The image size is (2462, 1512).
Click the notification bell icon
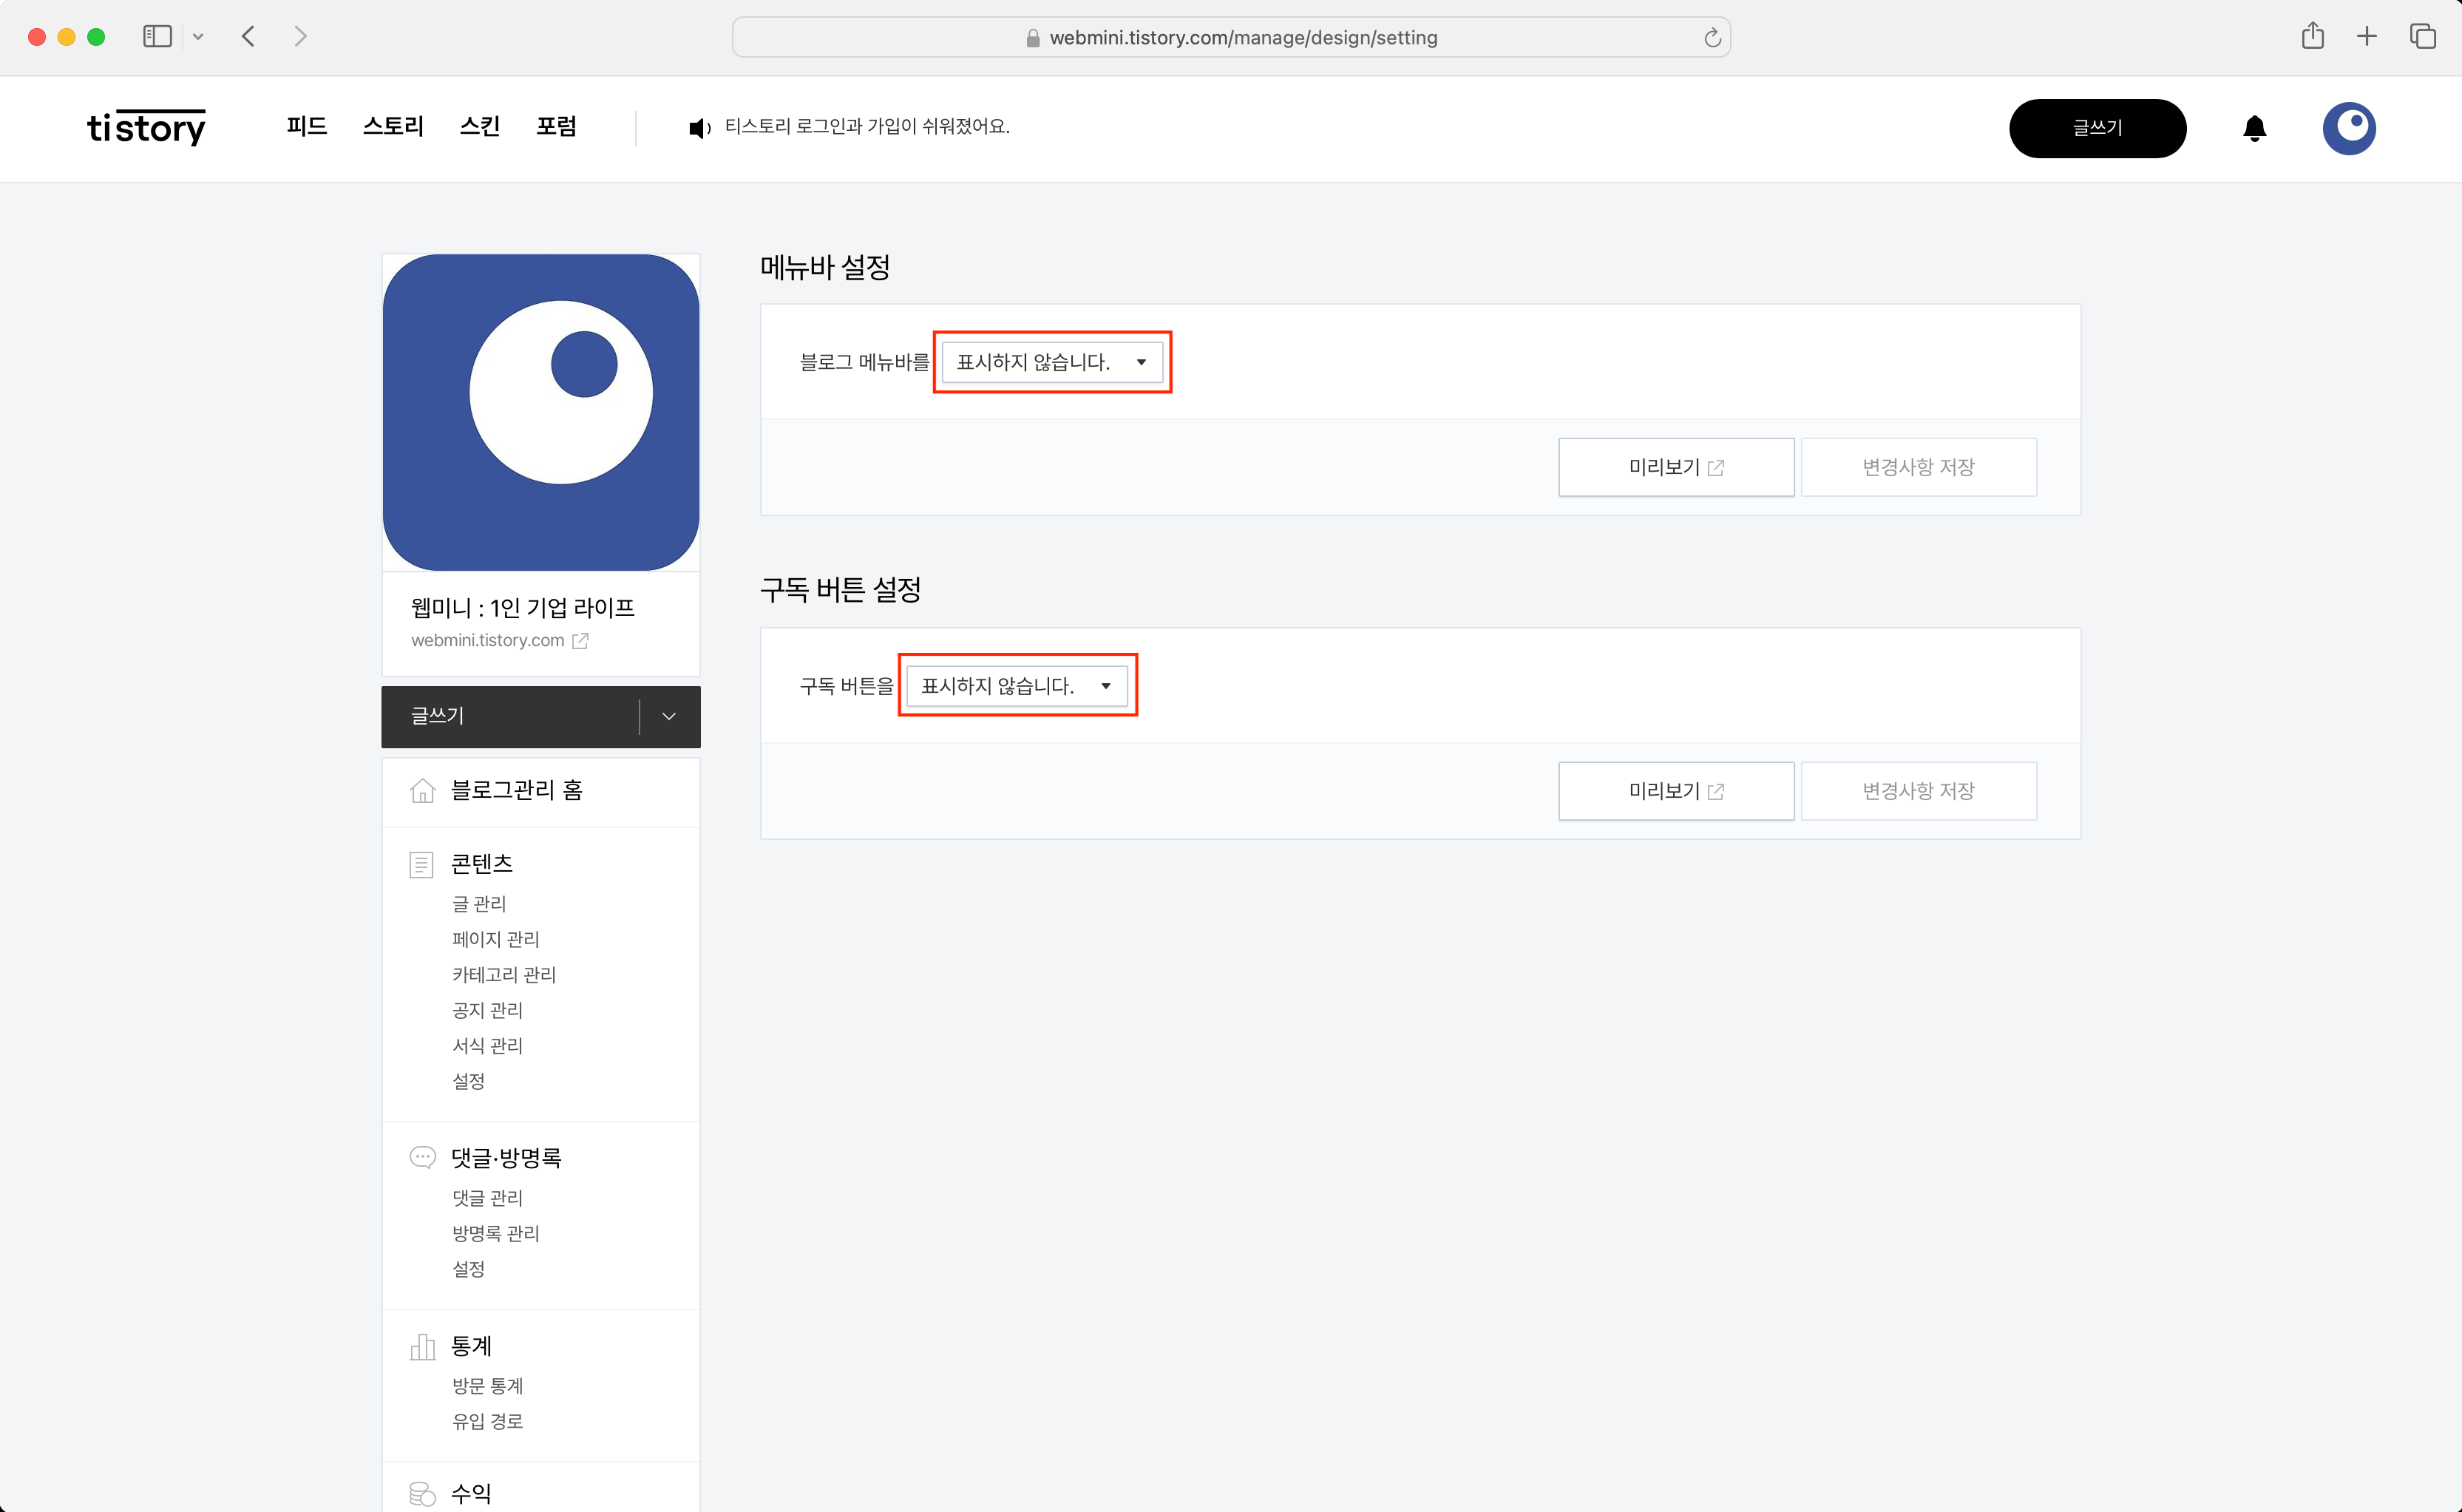pyautogui.click(x=2254, y=128)
